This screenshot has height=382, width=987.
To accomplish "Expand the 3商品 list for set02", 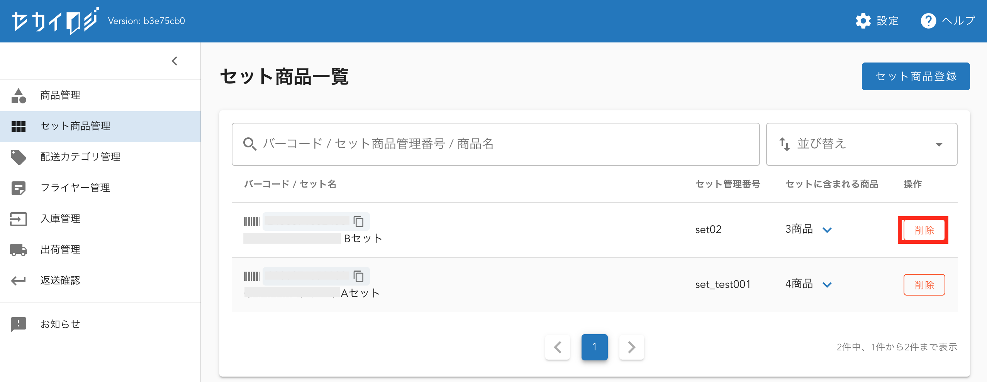I will click(827, 230).
